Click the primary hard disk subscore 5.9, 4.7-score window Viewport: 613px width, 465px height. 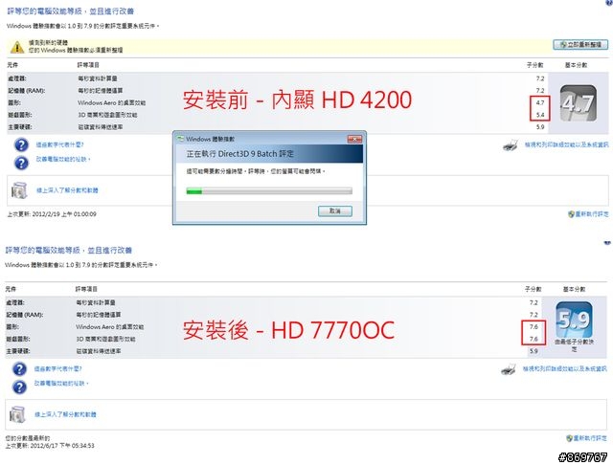tap(540, 127)
